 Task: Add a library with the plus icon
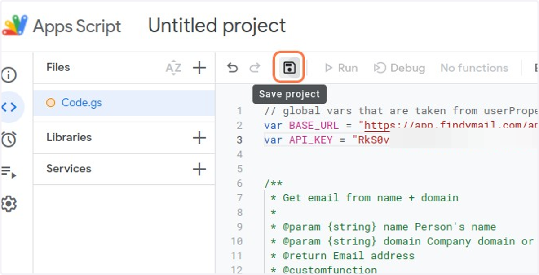coord(199,137)
